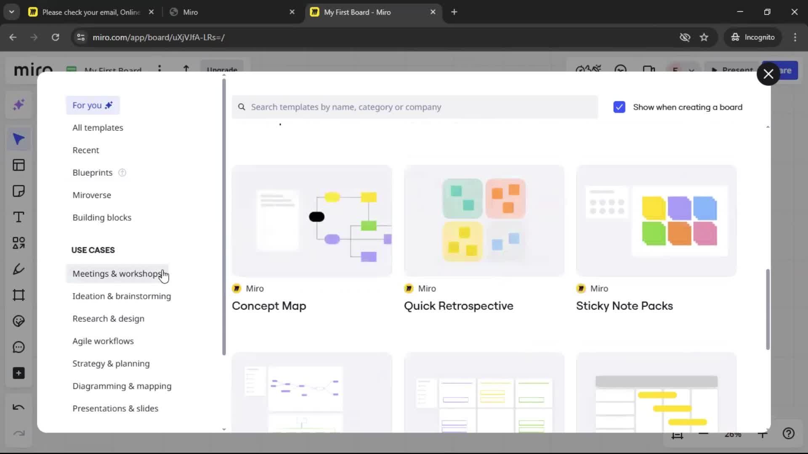Image resolution: width=808 pixels, height=454 pixels.
Task: Click the Incognito indicator button
Action: [x=753, y=37]
